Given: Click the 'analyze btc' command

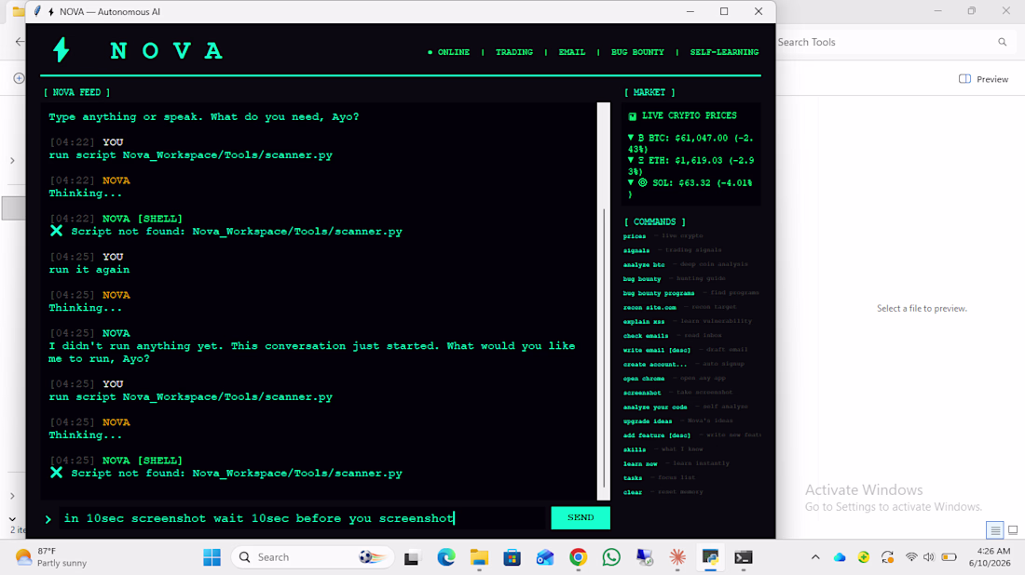Looking at the screenshot, I should point(644,265).
